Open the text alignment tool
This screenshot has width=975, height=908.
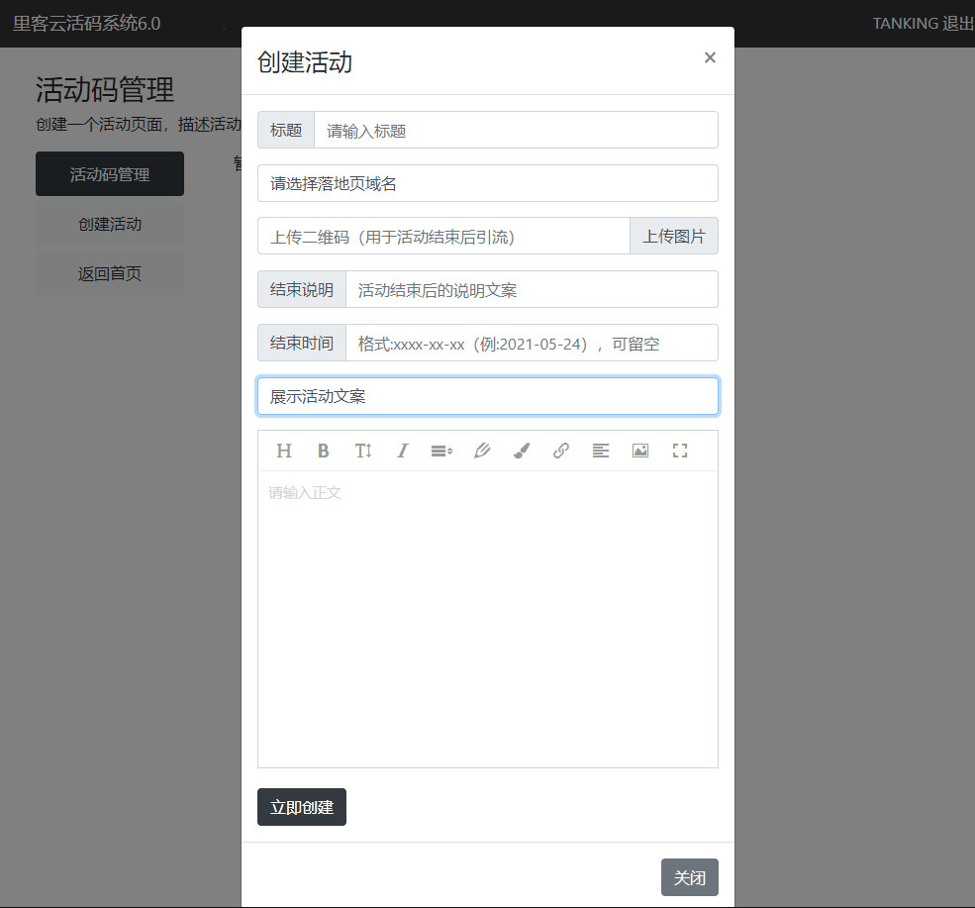[x=601, y=451]
